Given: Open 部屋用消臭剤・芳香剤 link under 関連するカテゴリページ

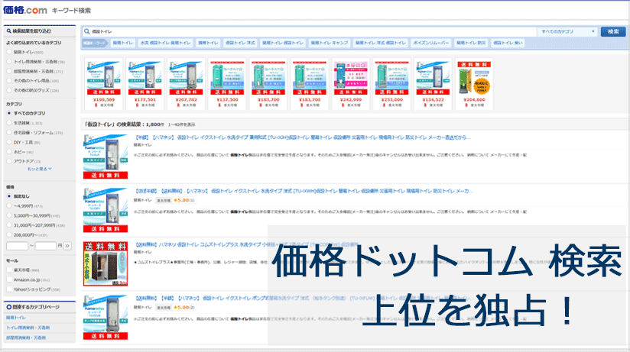Looking at the screenshot, I should tap(26, 337).
